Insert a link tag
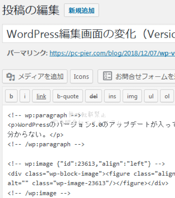This screenshot has width=175, height=198. 41,96
